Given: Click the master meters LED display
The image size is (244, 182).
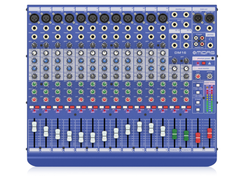Looking at the screenshot, I should pyautogui.click(x=210, y=99).
